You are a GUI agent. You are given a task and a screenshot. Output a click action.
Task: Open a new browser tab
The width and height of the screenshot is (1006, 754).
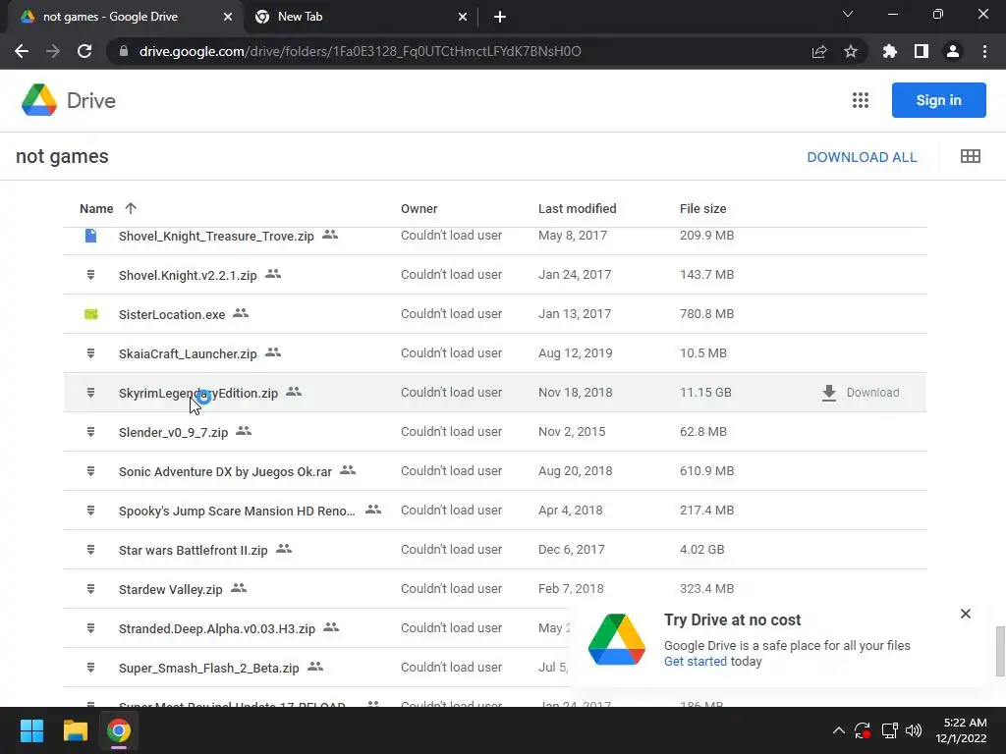[500, 18]
